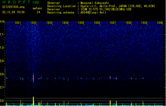
Task: Click the 0.7 kHz frequency label
Action: coord(2,87)
